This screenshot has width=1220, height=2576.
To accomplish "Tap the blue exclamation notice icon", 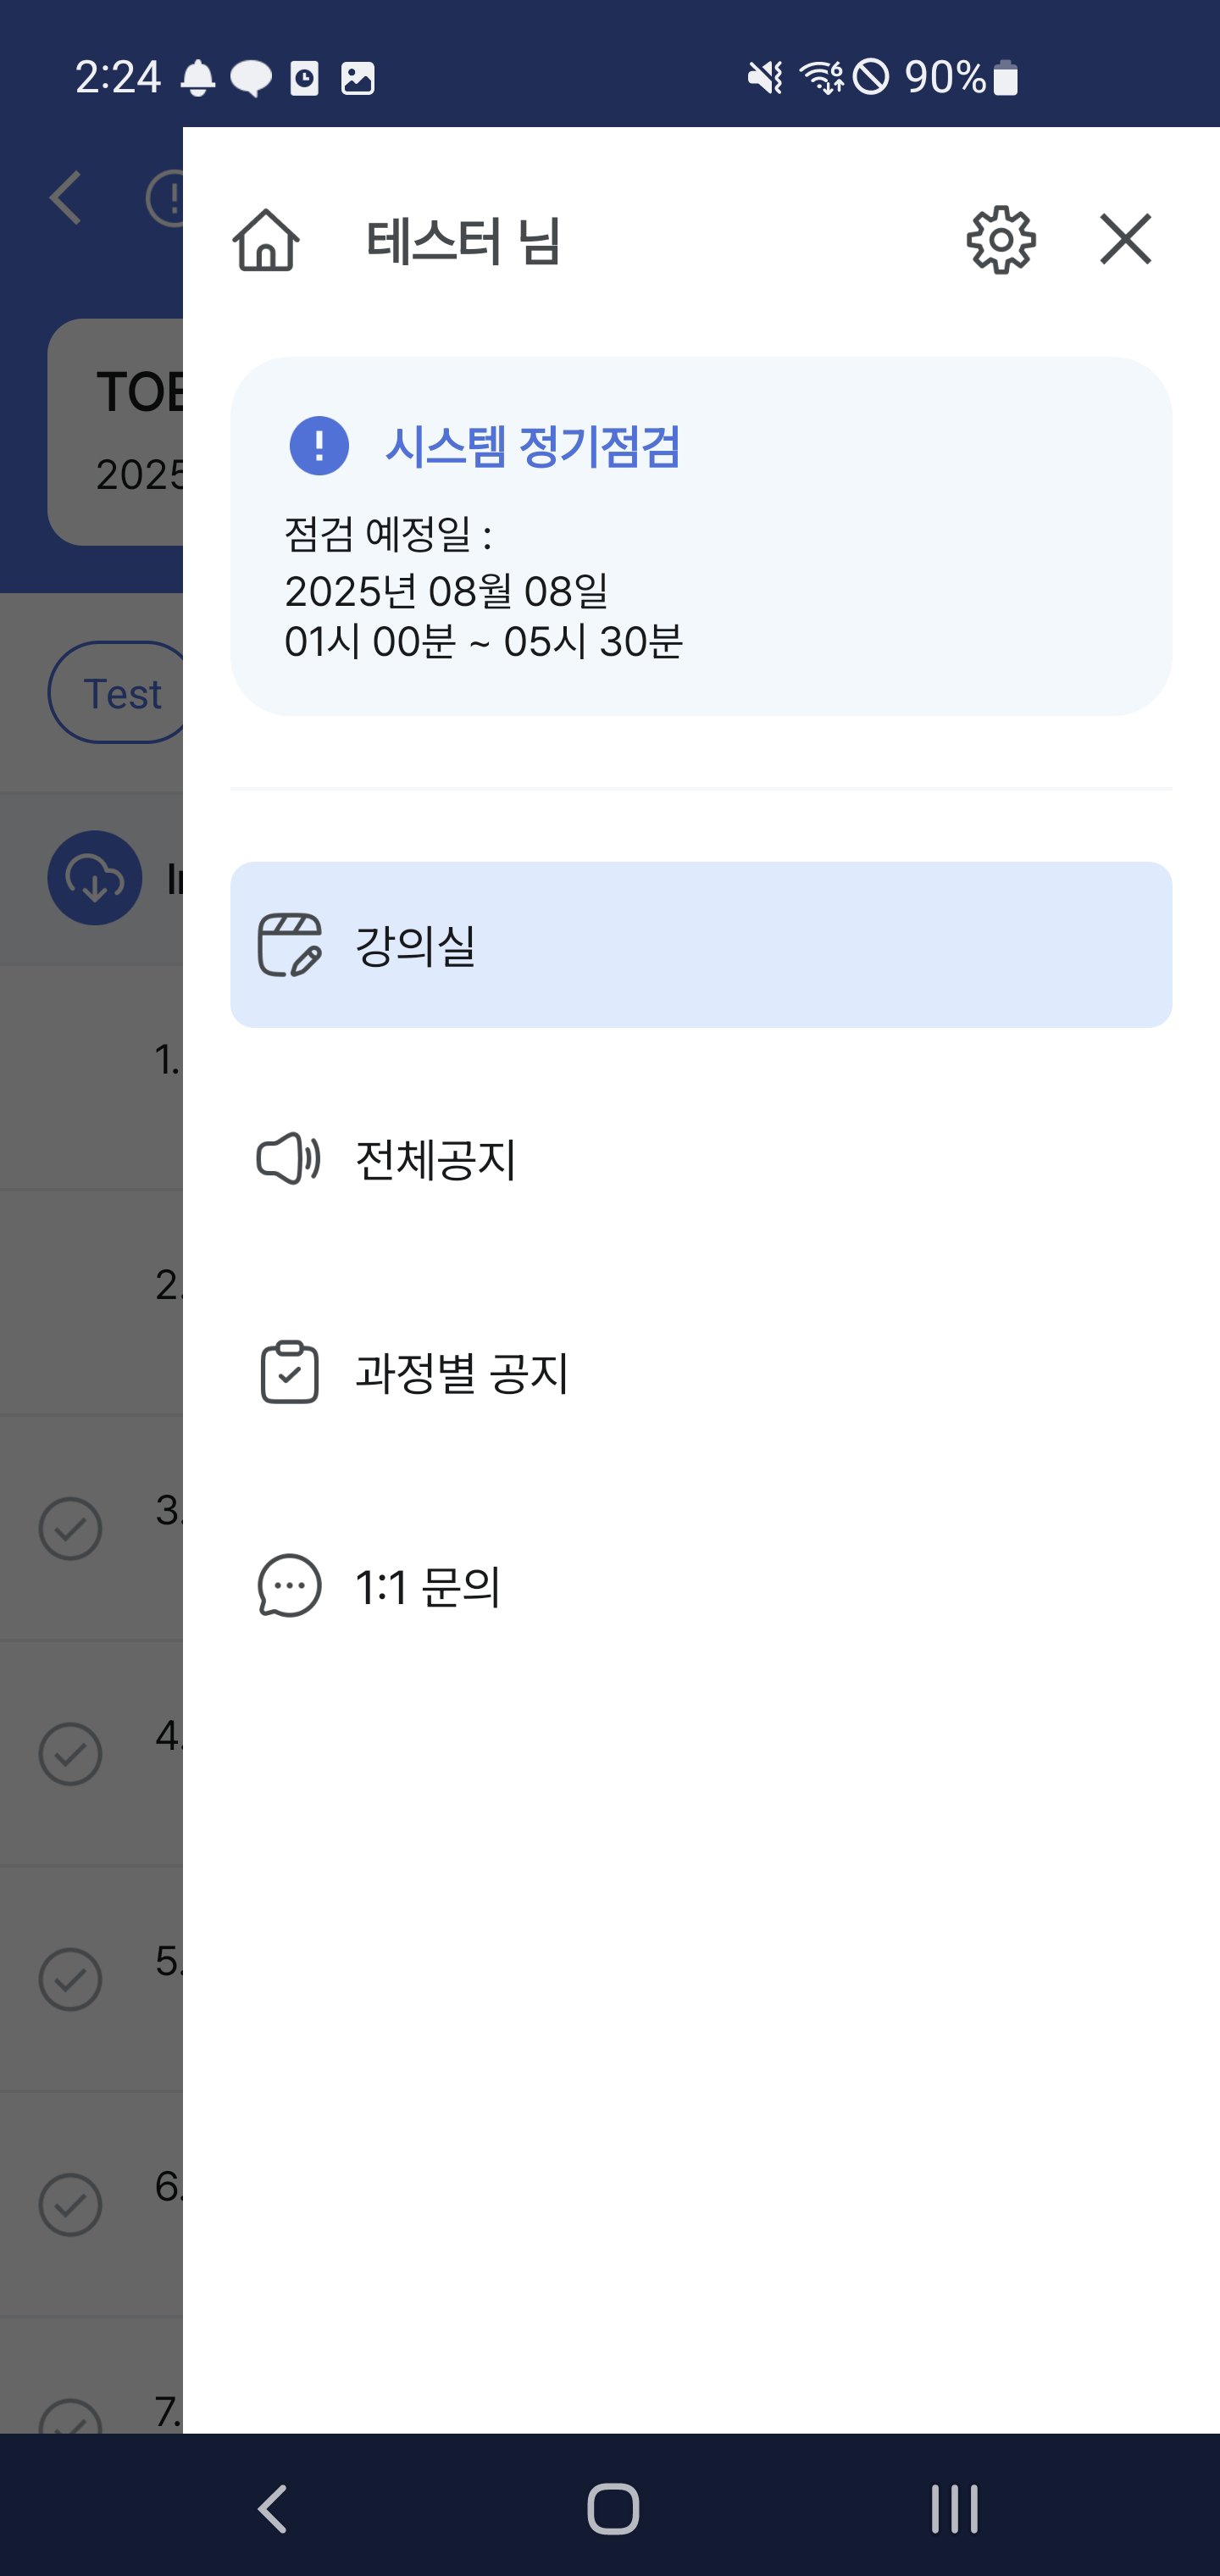I will [319, 446].
